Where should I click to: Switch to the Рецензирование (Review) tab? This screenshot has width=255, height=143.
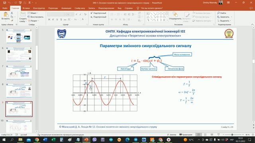coord(106,8)
